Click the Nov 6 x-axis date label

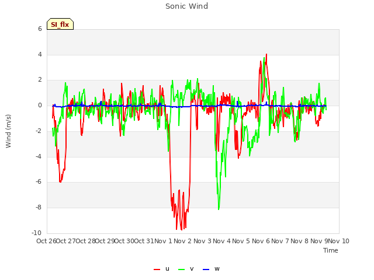[261, 241]
